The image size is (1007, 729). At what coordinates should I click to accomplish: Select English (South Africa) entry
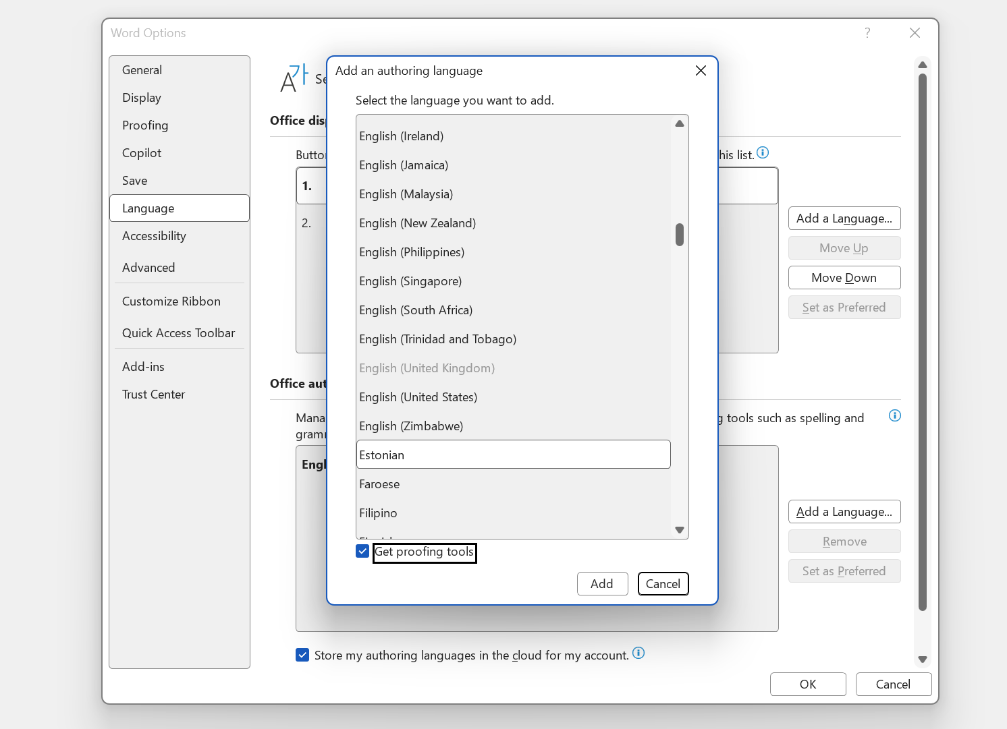(514, 310)
